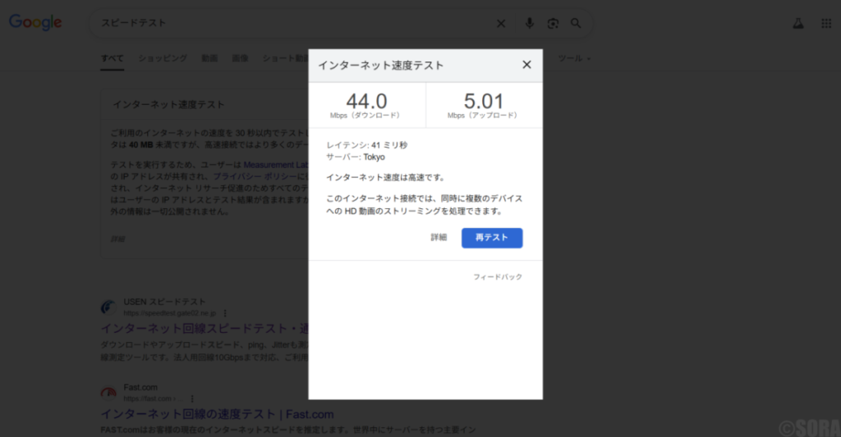Switch to the ショッピング tab
Image resolution: width=841 pixels, height=437 pixels.
point(163,58)
